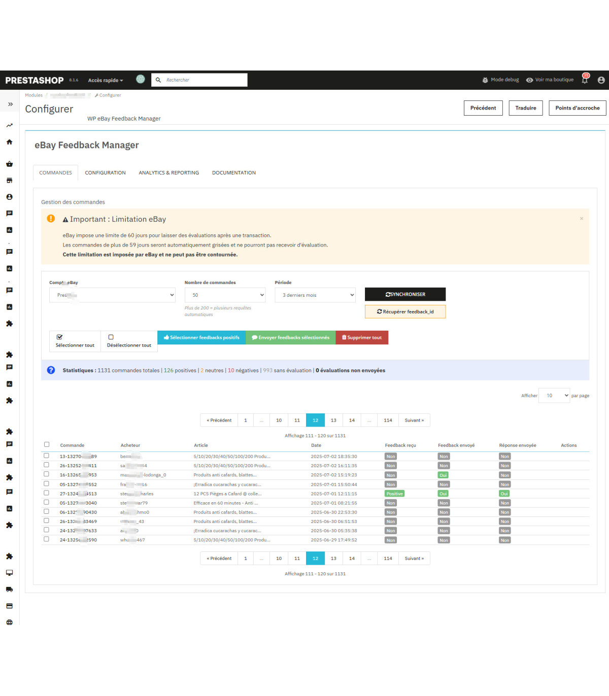Viewport: 609px width, 696px height.
Task: Open orders basket icon in sidebar
Action: (9, 164)
